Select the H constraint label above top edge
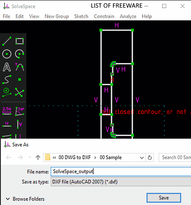This screenshot has height=205, width=191. (x=117, y=25)
